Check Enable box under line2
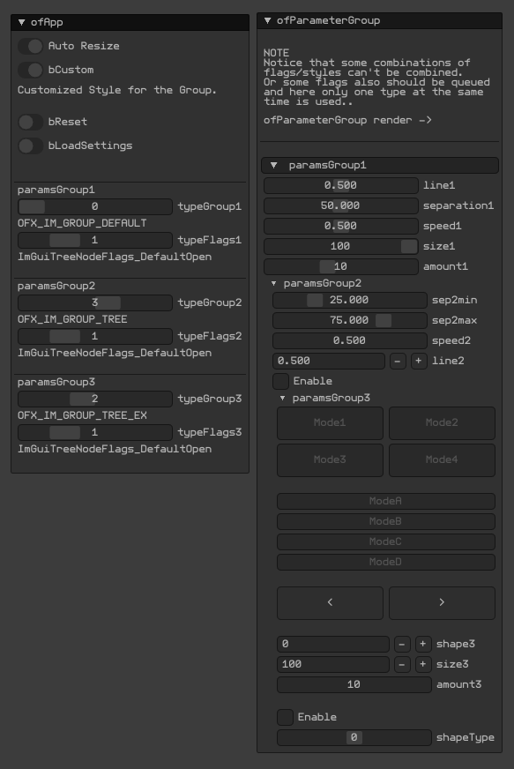The width and height of the screenshot is (514, 769). click(x=281, y=381)
